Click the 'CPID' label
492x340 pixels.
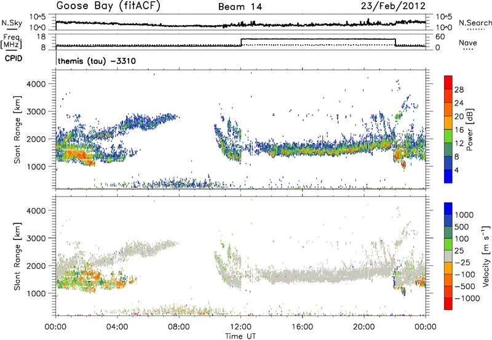[14, 58]
